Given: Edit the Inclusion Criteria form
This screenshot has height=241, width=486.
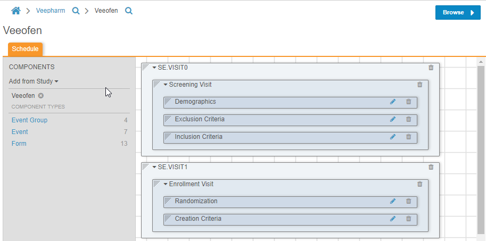Looking at the screenshot, I should (393, 137).
